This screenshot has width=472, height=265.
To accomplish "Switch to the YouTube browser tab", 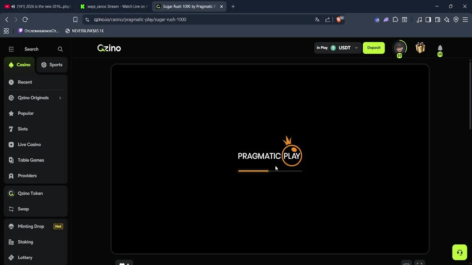I will tap(37, 7).
